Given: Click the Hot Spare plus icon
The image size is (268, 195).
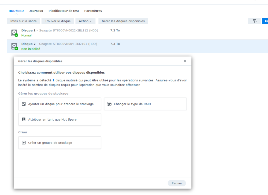Looking at the screenshot, I should [24, 119].
